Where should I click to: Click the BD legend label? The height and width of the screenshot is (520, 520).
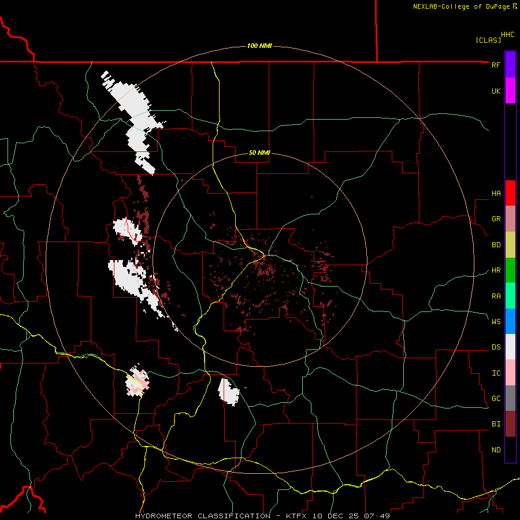496,245
